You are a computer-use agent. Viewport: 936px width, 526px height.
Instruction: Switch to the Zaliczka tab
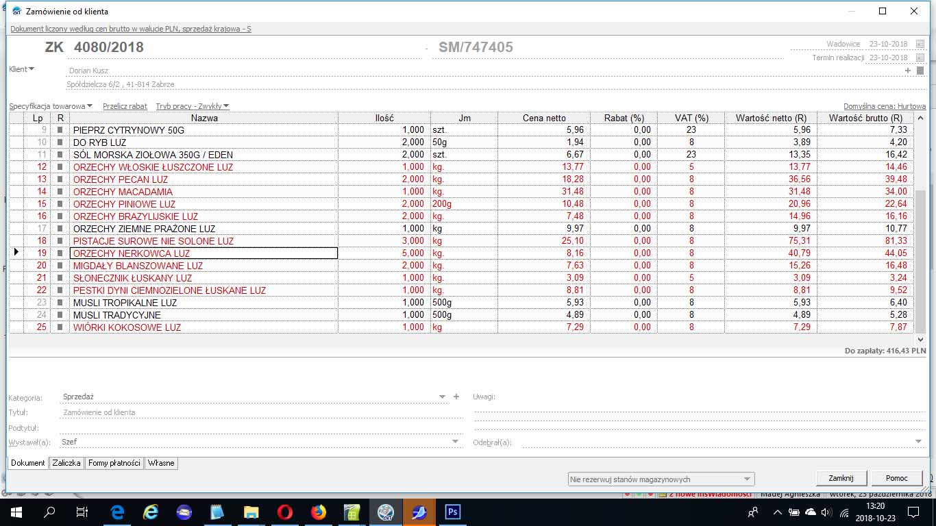66,463
